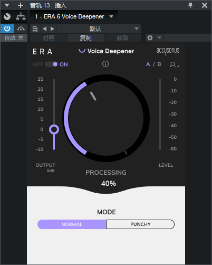Open the 默认 preset dropdown
The width and height of the screenshot is (212, 265).
coord(99,29)
